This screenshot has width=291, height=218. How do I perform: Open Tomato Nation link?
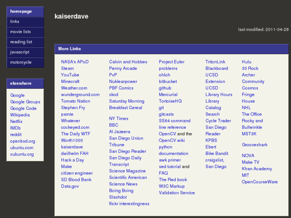point(76,101)
